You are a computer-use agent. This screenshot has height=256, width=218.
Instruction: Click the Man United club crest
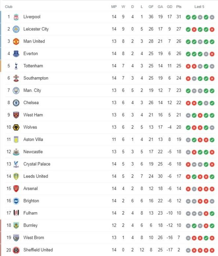[x=16, y=42]
